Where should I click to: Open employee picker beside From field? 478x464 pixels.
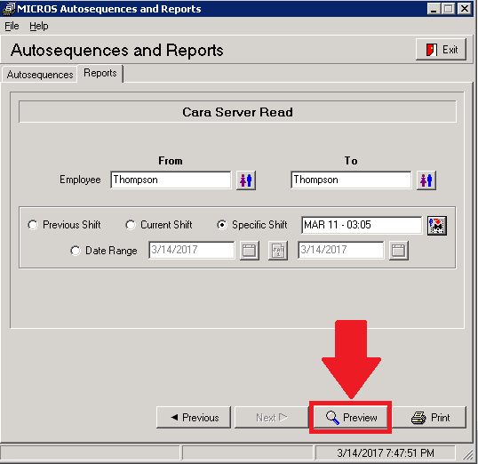(246, 180)
